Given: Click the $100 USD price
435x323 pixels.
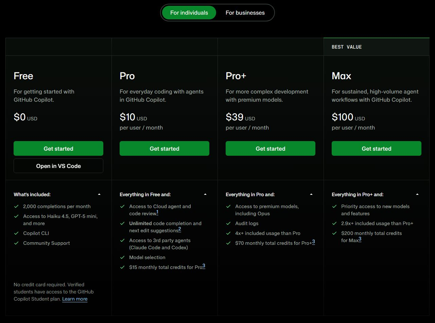Looking at the screenshot, I should (348, 117).
